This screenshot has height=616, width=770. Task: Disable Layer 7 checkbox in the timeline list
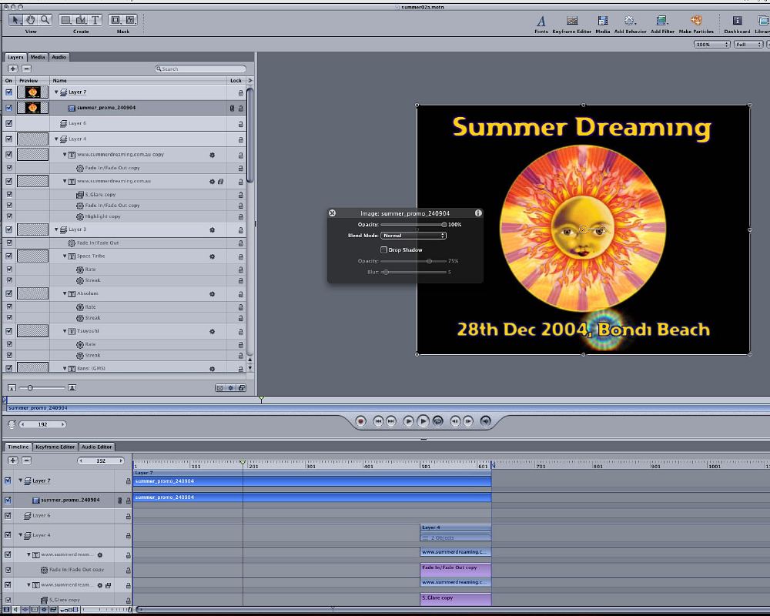coord(8,480)
